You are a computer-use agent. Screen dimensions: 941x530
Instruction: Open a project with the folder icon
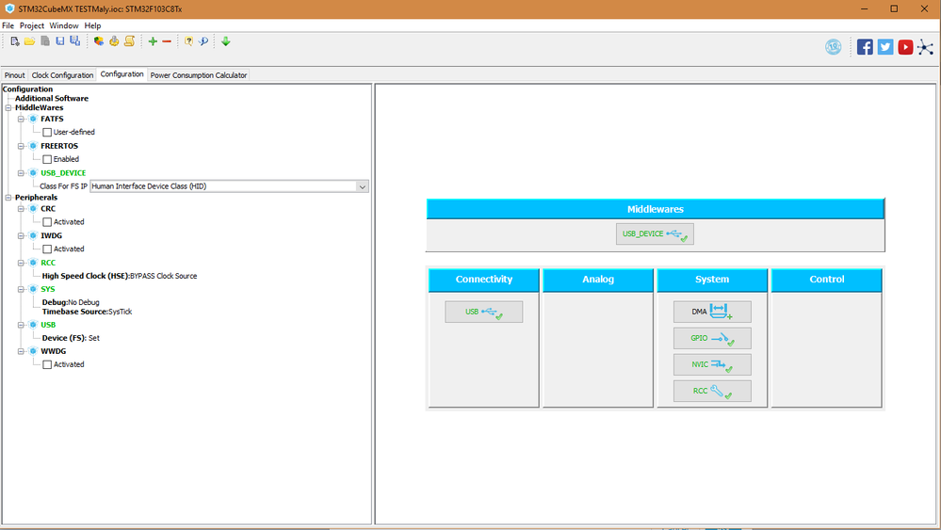click(29, 41)
